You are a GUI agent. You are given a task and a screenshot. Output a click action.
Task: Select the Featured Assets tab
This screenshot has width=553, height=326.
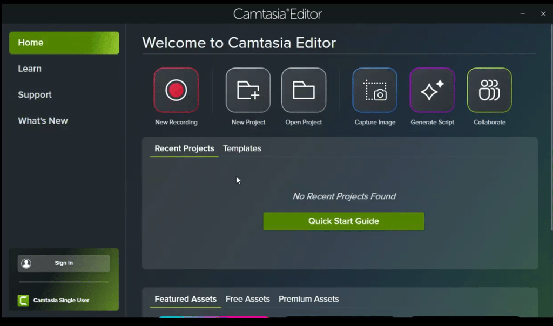[x=186, y=299]
